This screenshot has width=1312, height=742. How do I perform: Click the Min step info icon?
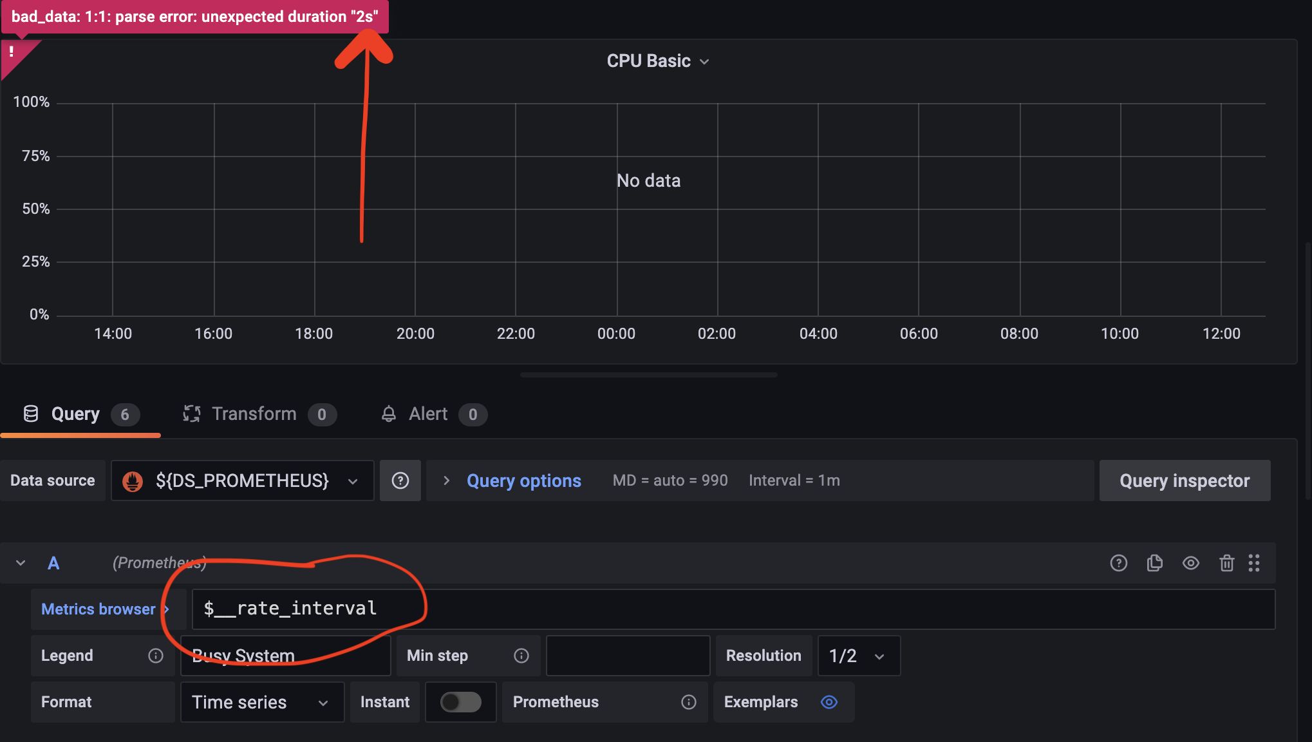(x=521, y=655)
